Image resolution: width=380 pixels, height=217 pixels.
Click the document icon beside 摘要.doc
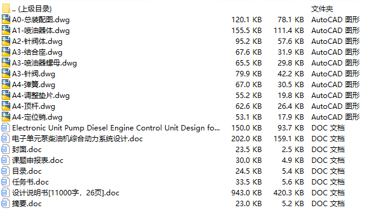tap(5, 204)
